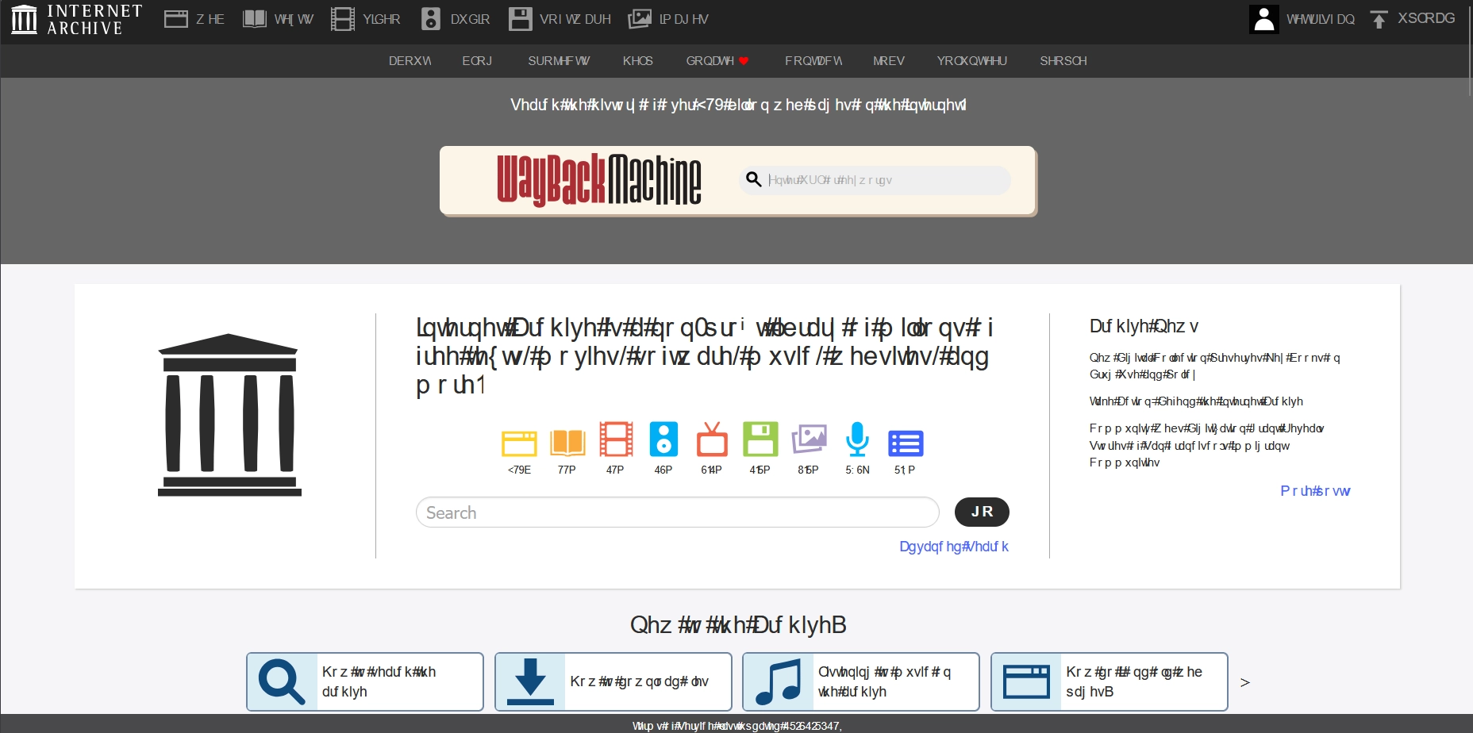Click the Donate link with red heart
This screenshot has width=1473, height=733.
tap(717, 61)
